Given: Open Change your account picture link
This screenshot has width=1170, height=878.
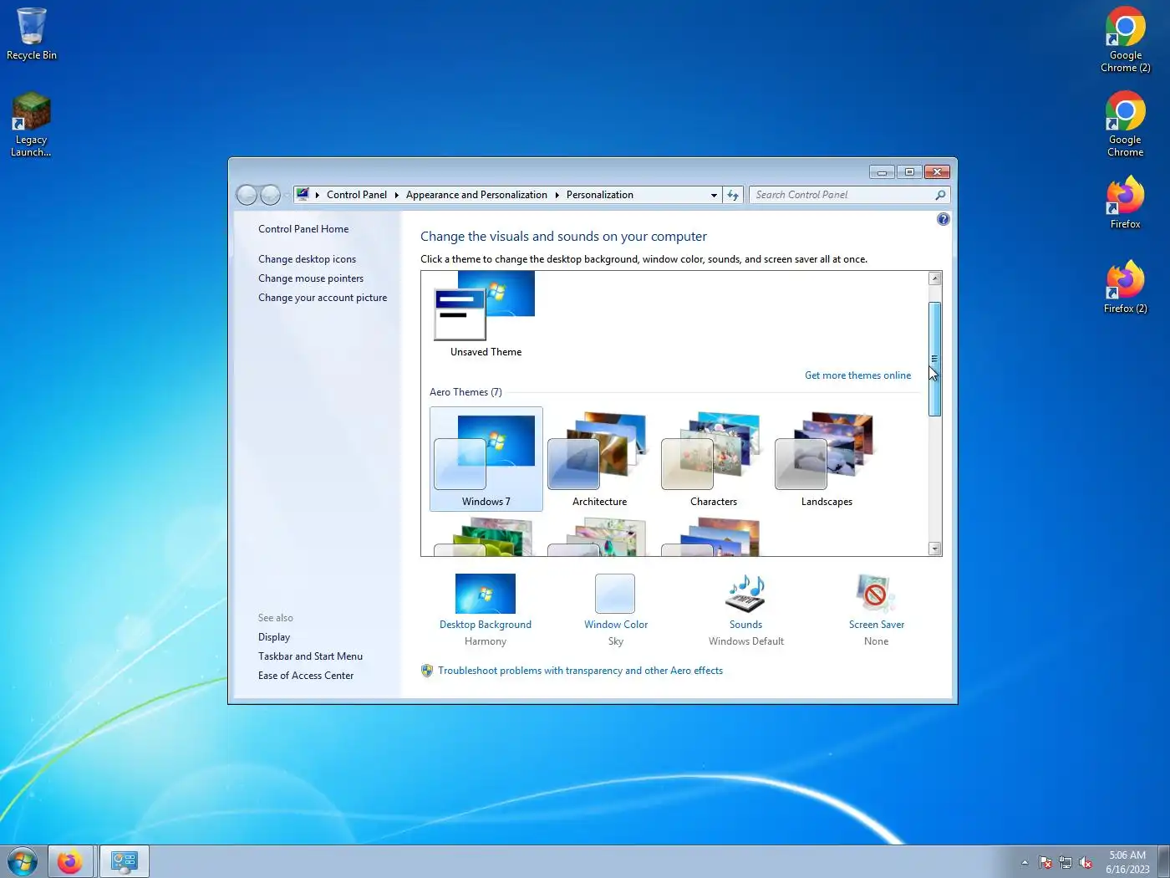Looking at the screenshot, I should click(x=323, y=298).
